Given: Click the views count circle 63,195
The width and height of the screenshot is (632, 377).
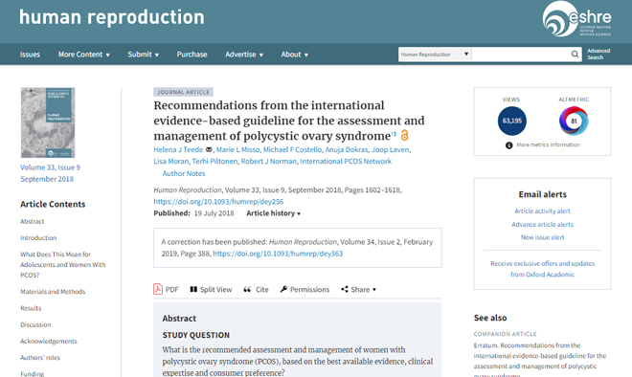Looking at the screenshot, I should pos(512,121).
